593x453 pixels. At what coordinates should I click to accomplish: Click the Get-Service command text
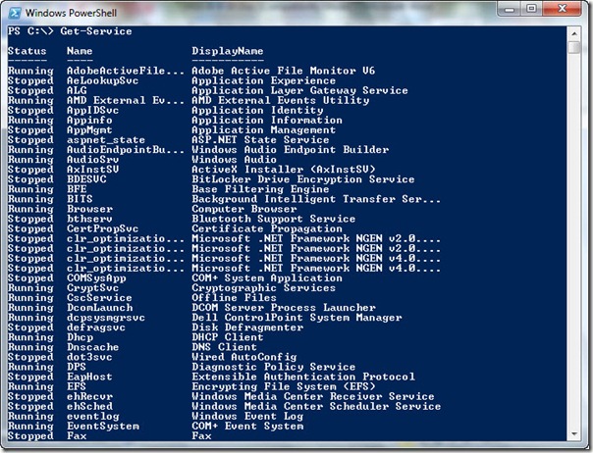(96, 31)
